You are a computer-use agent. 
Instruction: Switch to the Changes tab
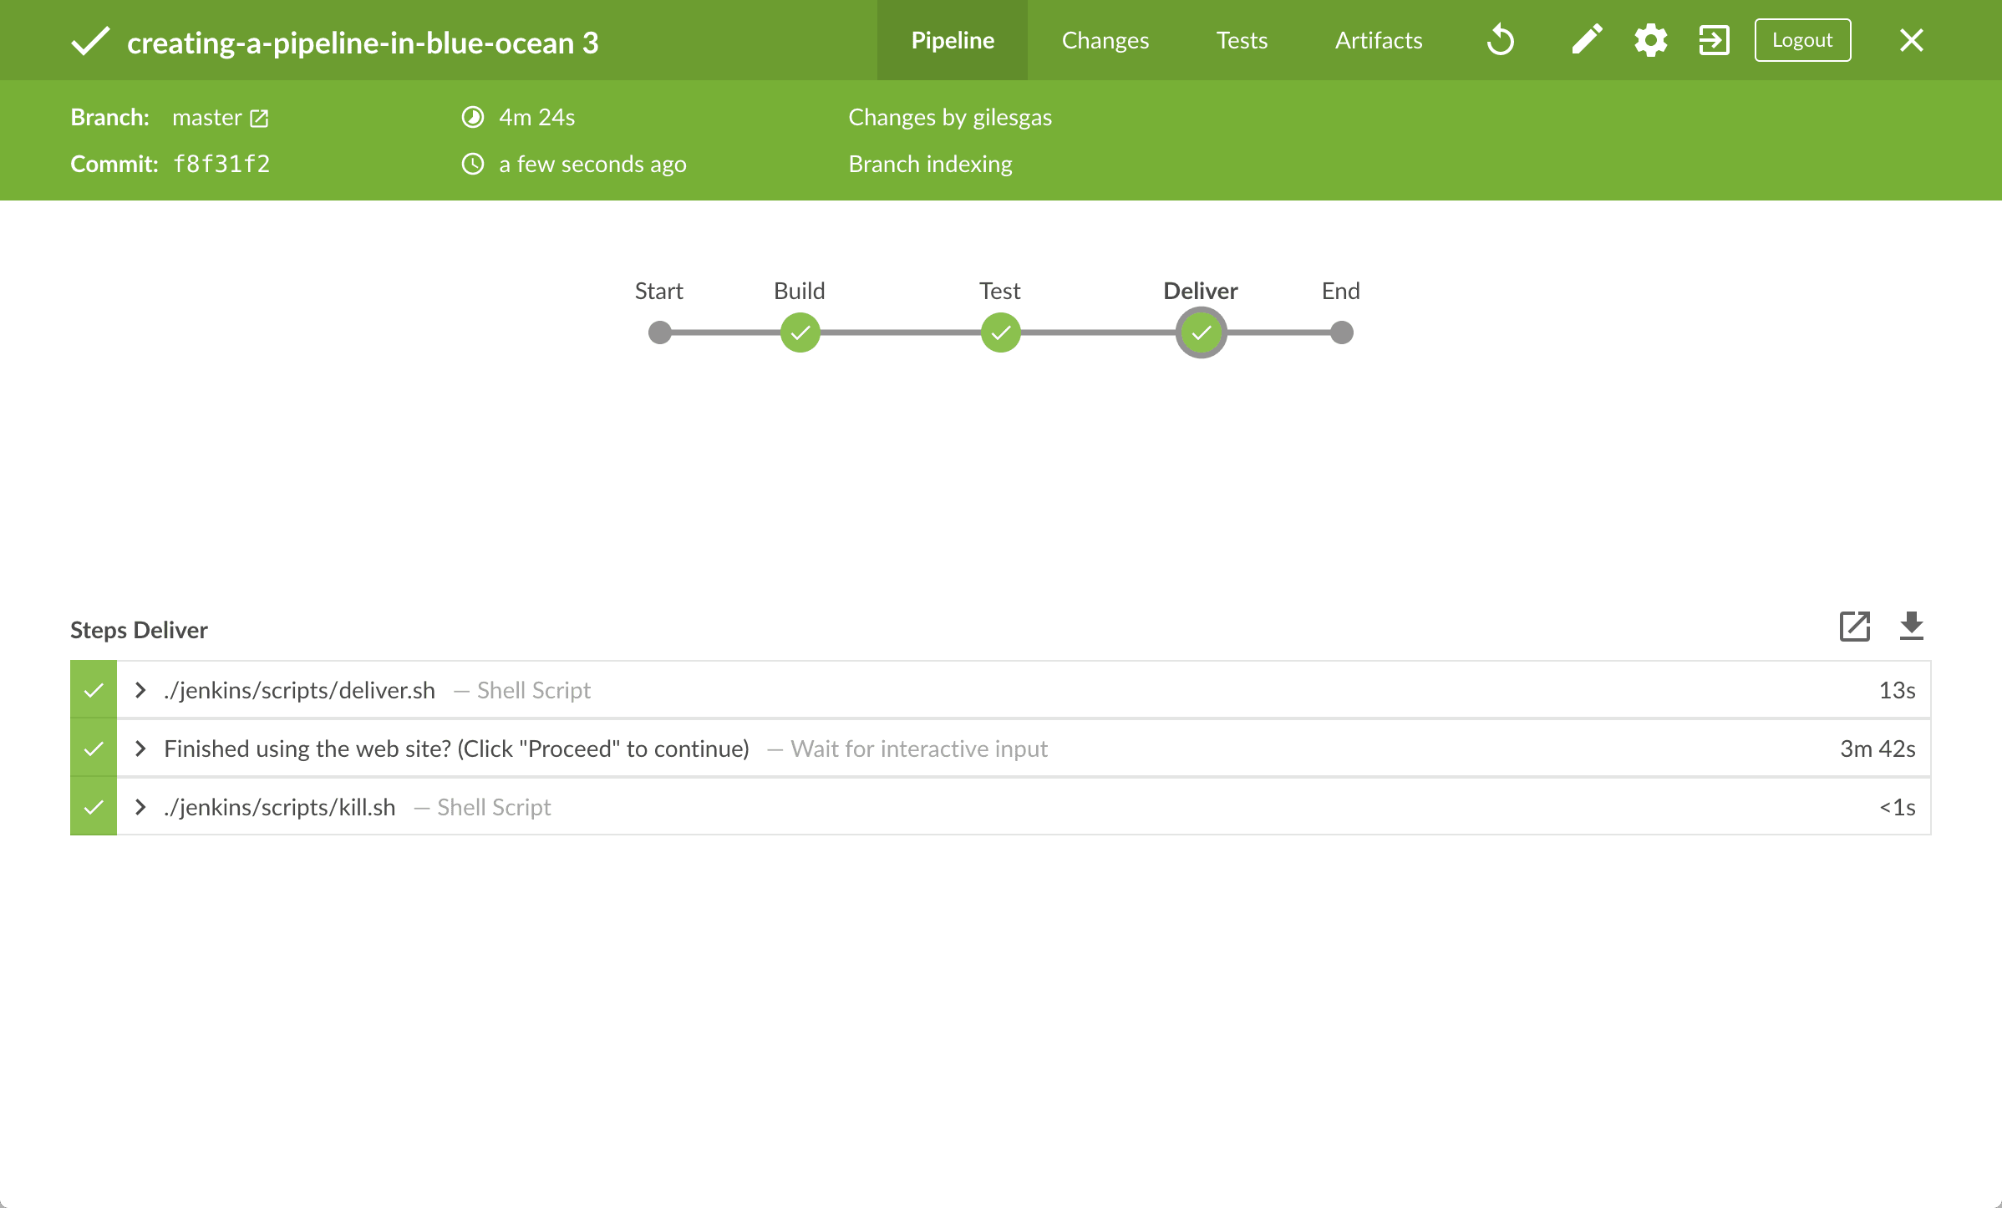[1105, 39]
